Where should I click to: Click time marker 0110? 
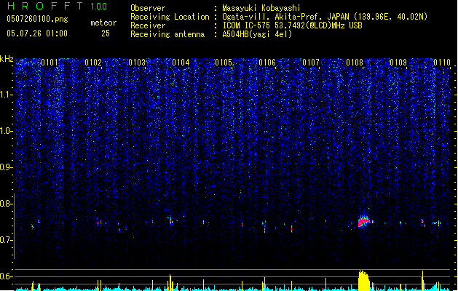[x=442, y=63]
